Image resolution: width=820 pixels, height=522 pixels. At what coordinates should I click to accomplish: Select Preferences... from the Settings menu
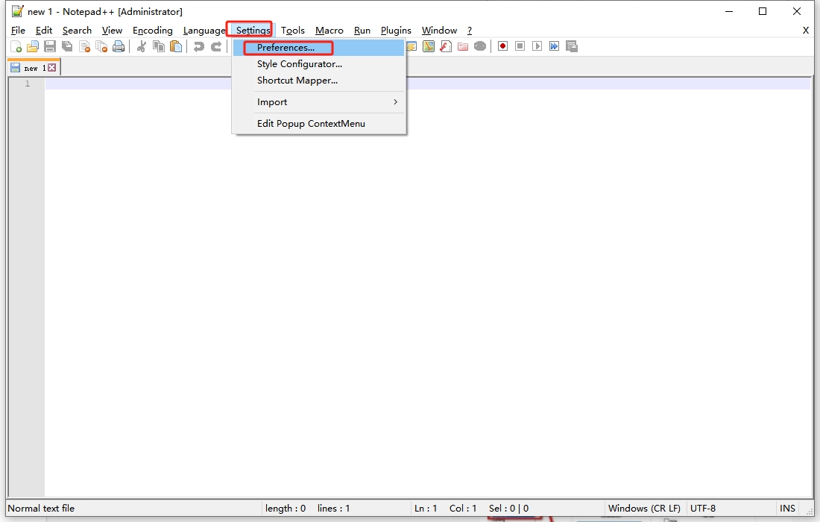pyautogui.click(x=318, y=48)
